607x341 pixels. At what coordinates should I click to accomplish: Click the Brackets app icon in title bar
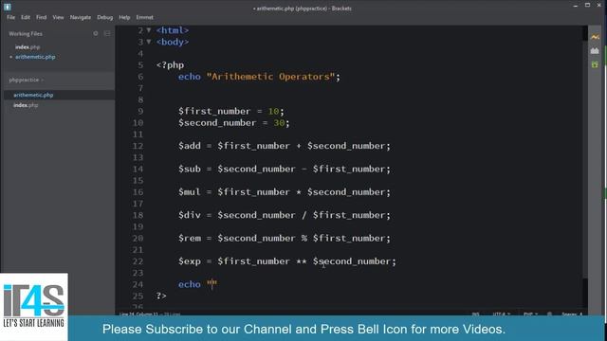click(x=7, y=7)
